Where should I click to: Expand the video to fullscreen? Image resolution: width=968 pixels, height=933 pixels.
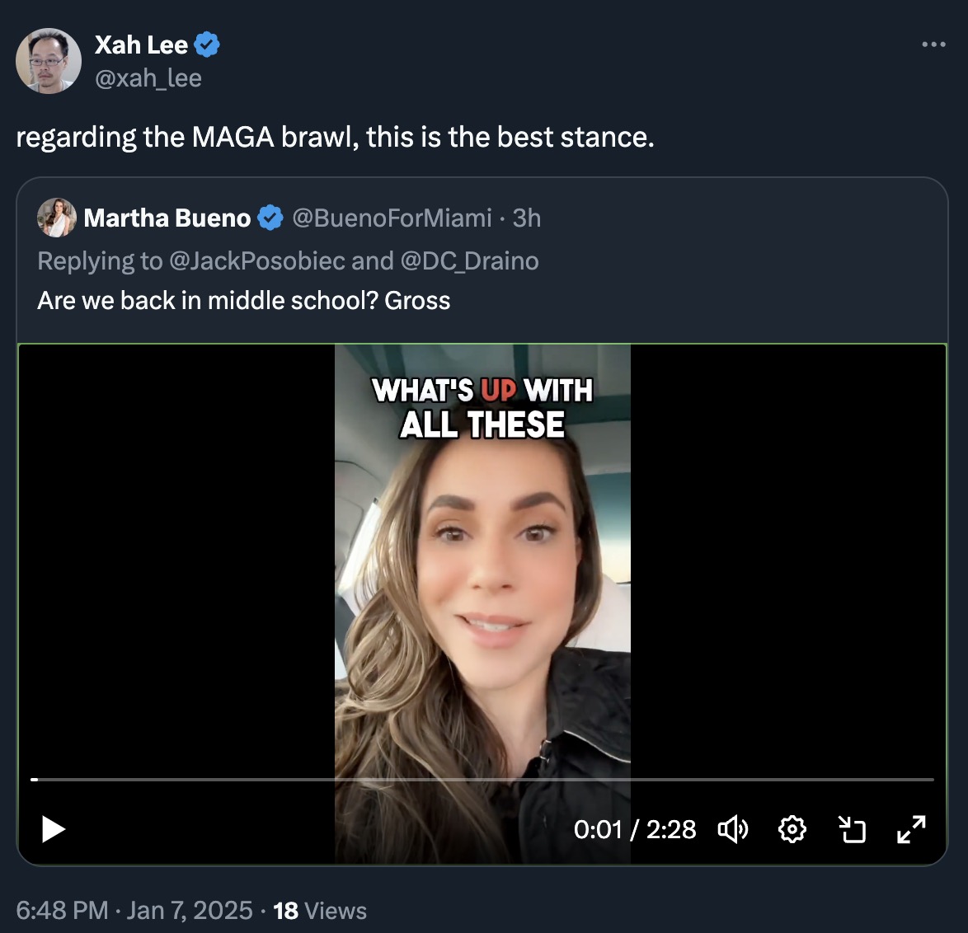pos(911,829)
